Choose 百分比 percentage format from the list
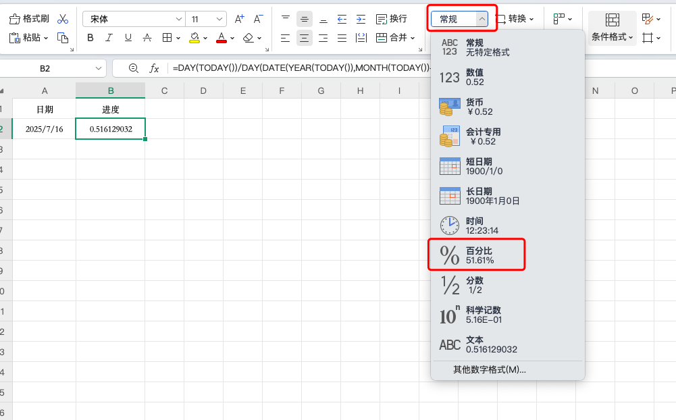Viewport: 676px width, 420px height. 477,255
